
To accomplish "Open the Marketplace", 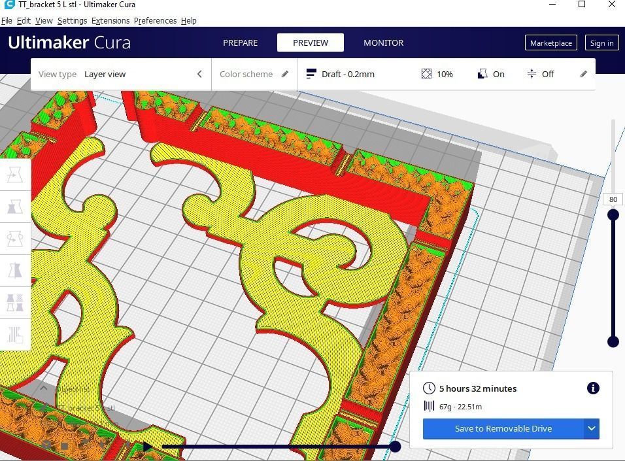I will (x=551, y=43).
